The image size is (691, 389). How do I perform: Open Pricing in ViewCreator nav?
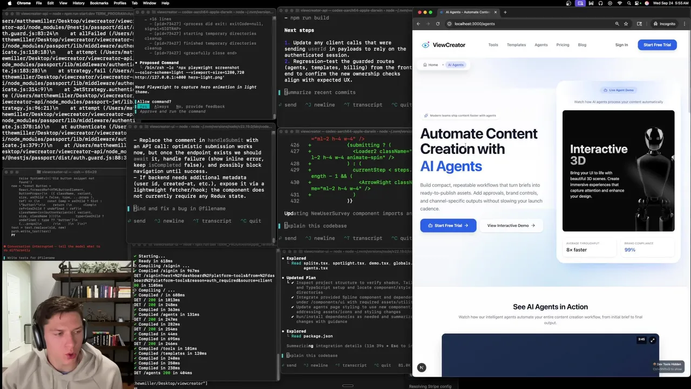(x=563, y=45)
